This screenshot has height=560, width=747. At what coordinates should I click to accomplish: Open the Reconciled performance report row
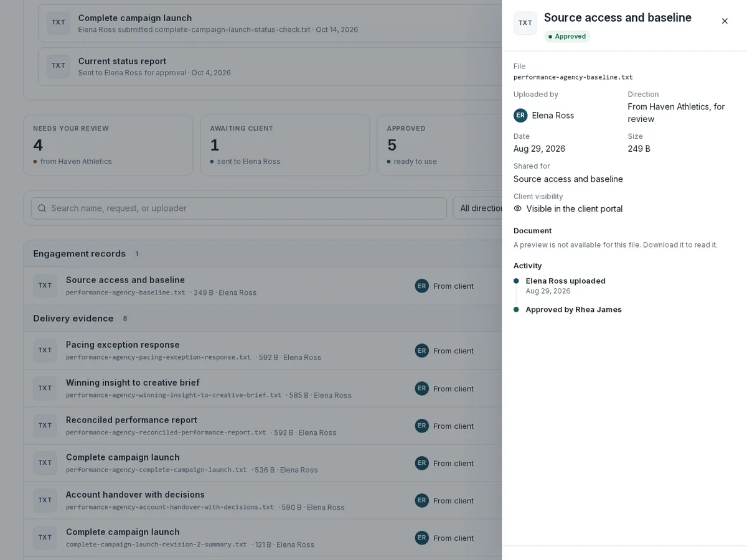pyautogui.click(x=263, y=426)
